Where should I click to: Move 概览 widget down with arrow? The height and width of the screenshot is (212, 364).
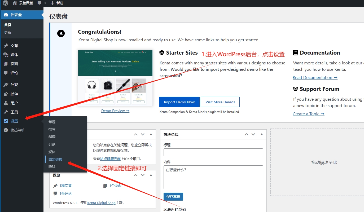(143, 175)
